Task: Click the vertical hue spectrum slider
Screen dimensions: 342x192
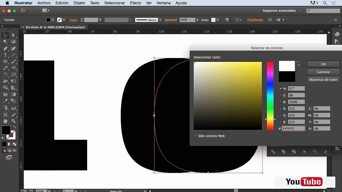Action: point(270,96)
